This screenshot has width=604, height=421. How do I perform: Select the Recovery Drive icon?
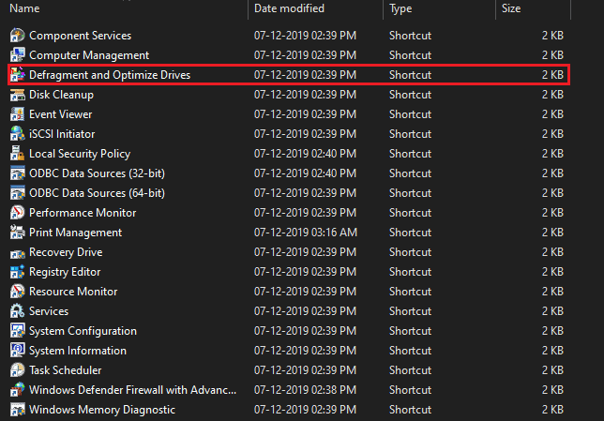pyautogui.click(x=17, y=252)
